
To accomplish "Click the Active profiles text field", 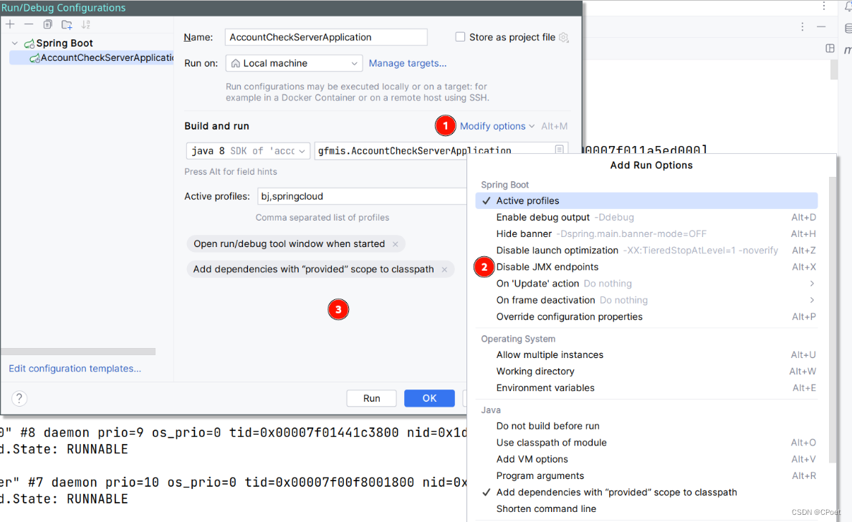I will 362,196.
